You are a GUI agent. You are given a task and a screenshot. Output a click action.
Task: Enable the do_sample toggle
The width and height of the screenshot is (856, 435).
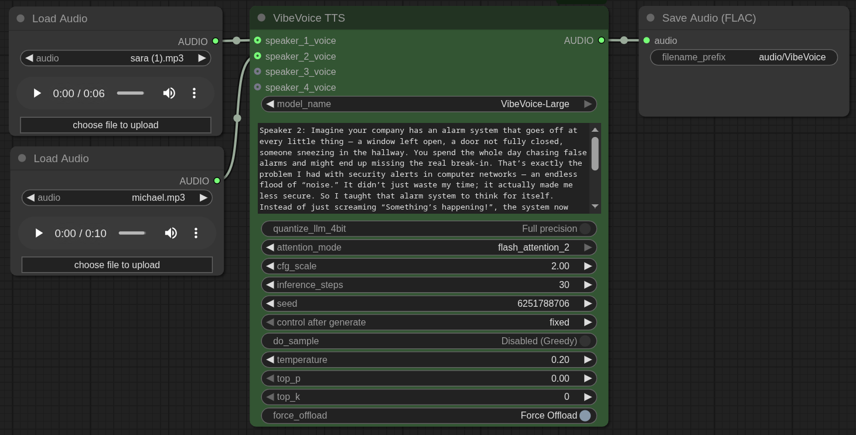(x=584, y=341)
